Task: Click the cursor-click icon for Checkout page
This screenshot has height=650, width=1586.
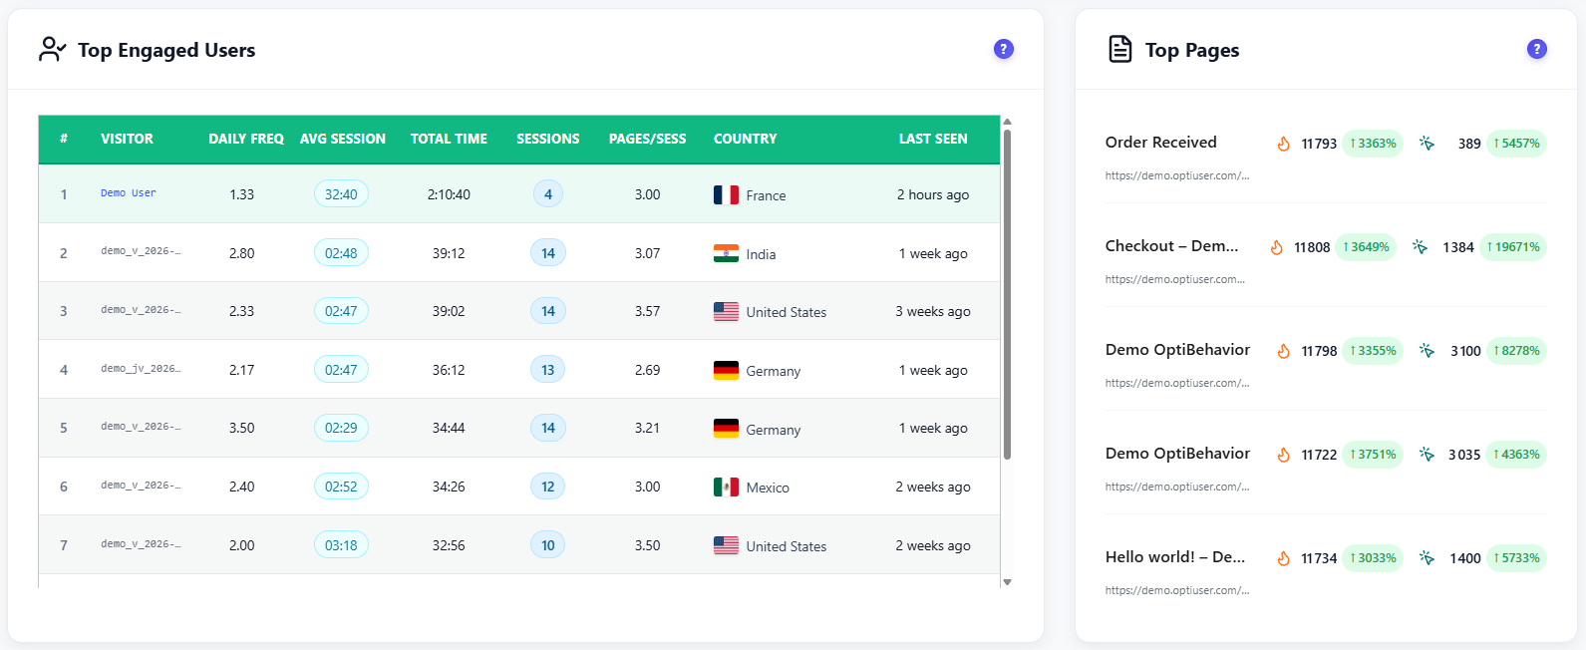Action: [1420, 247]
